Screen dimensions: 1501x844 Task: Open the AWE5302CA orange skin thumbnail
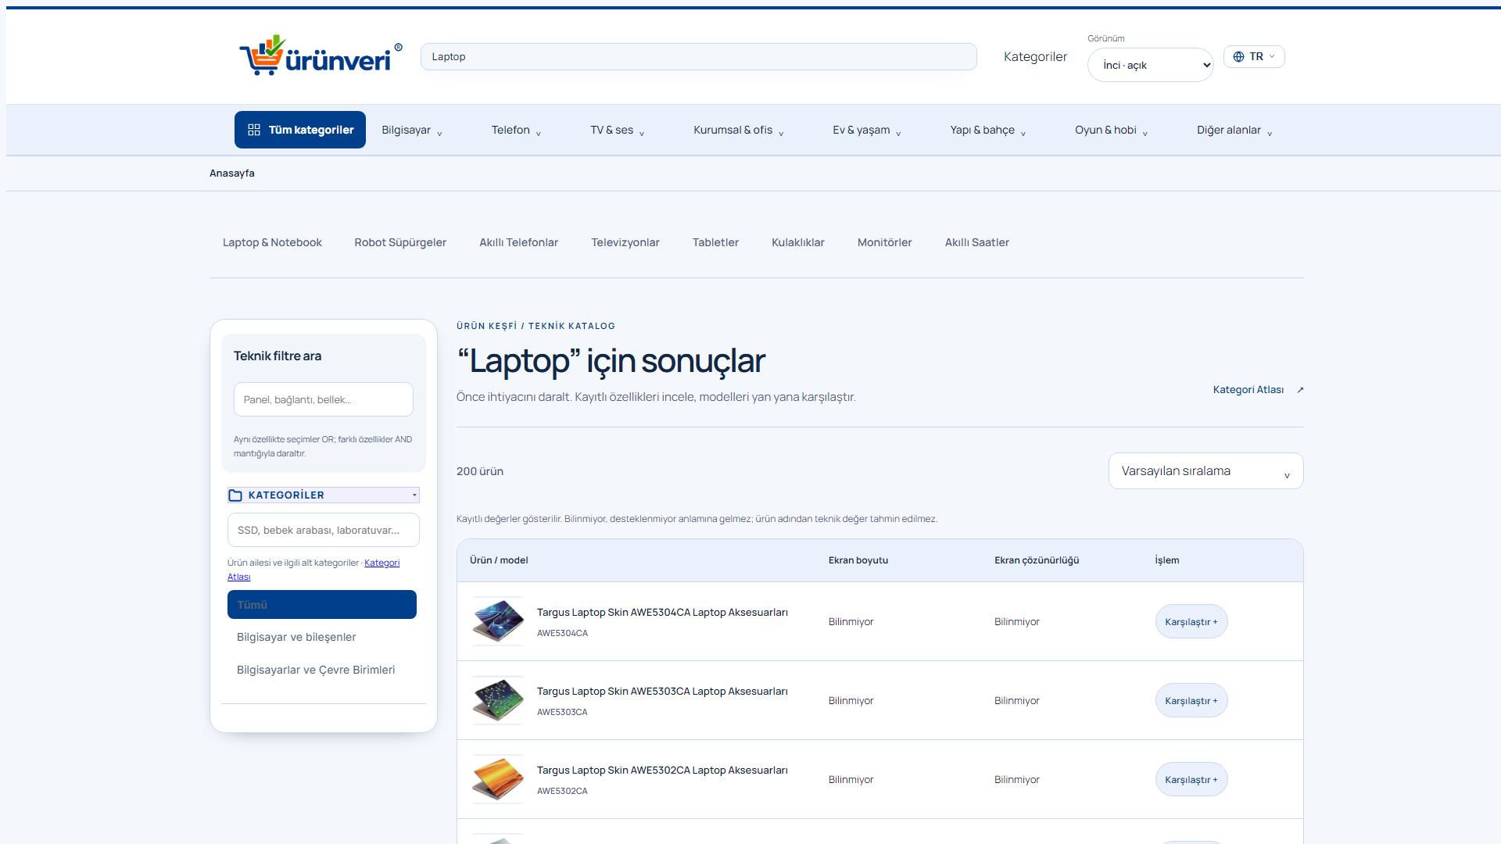[x=498, y=779]
